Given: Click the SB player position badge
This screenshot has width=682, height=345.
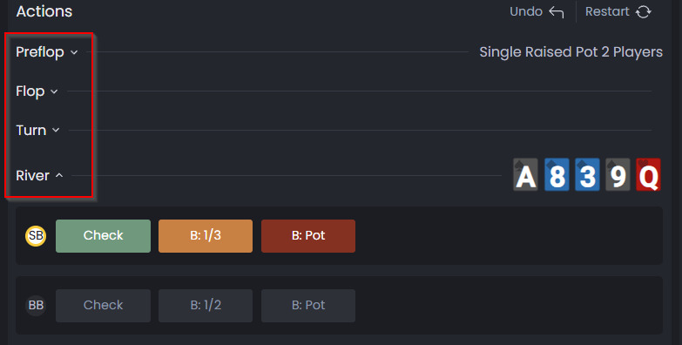Looking at the screenshot, I should pyautogui.click(x=36, y=236).
